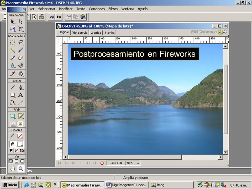
Task: Select the Hand tool
Action: pos(13,169)
